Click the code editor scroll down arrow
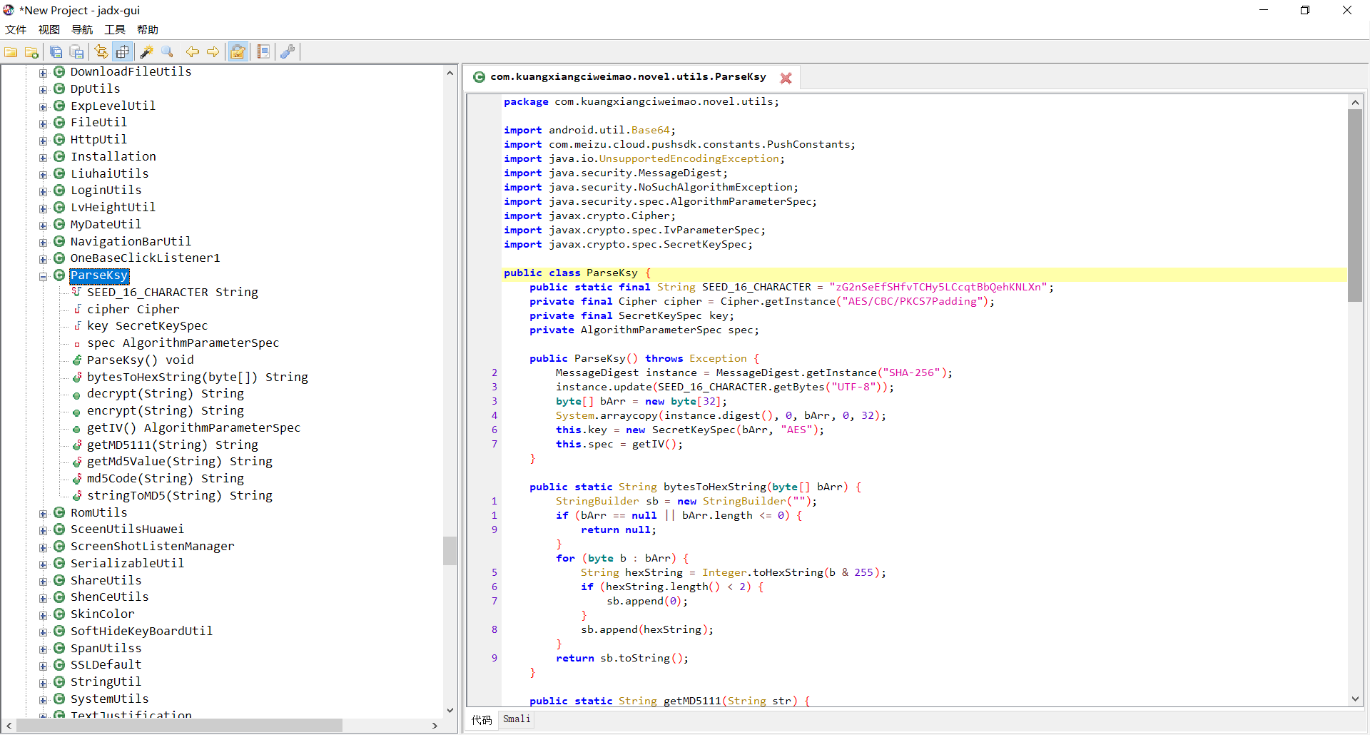 (x=1355, y=699)
